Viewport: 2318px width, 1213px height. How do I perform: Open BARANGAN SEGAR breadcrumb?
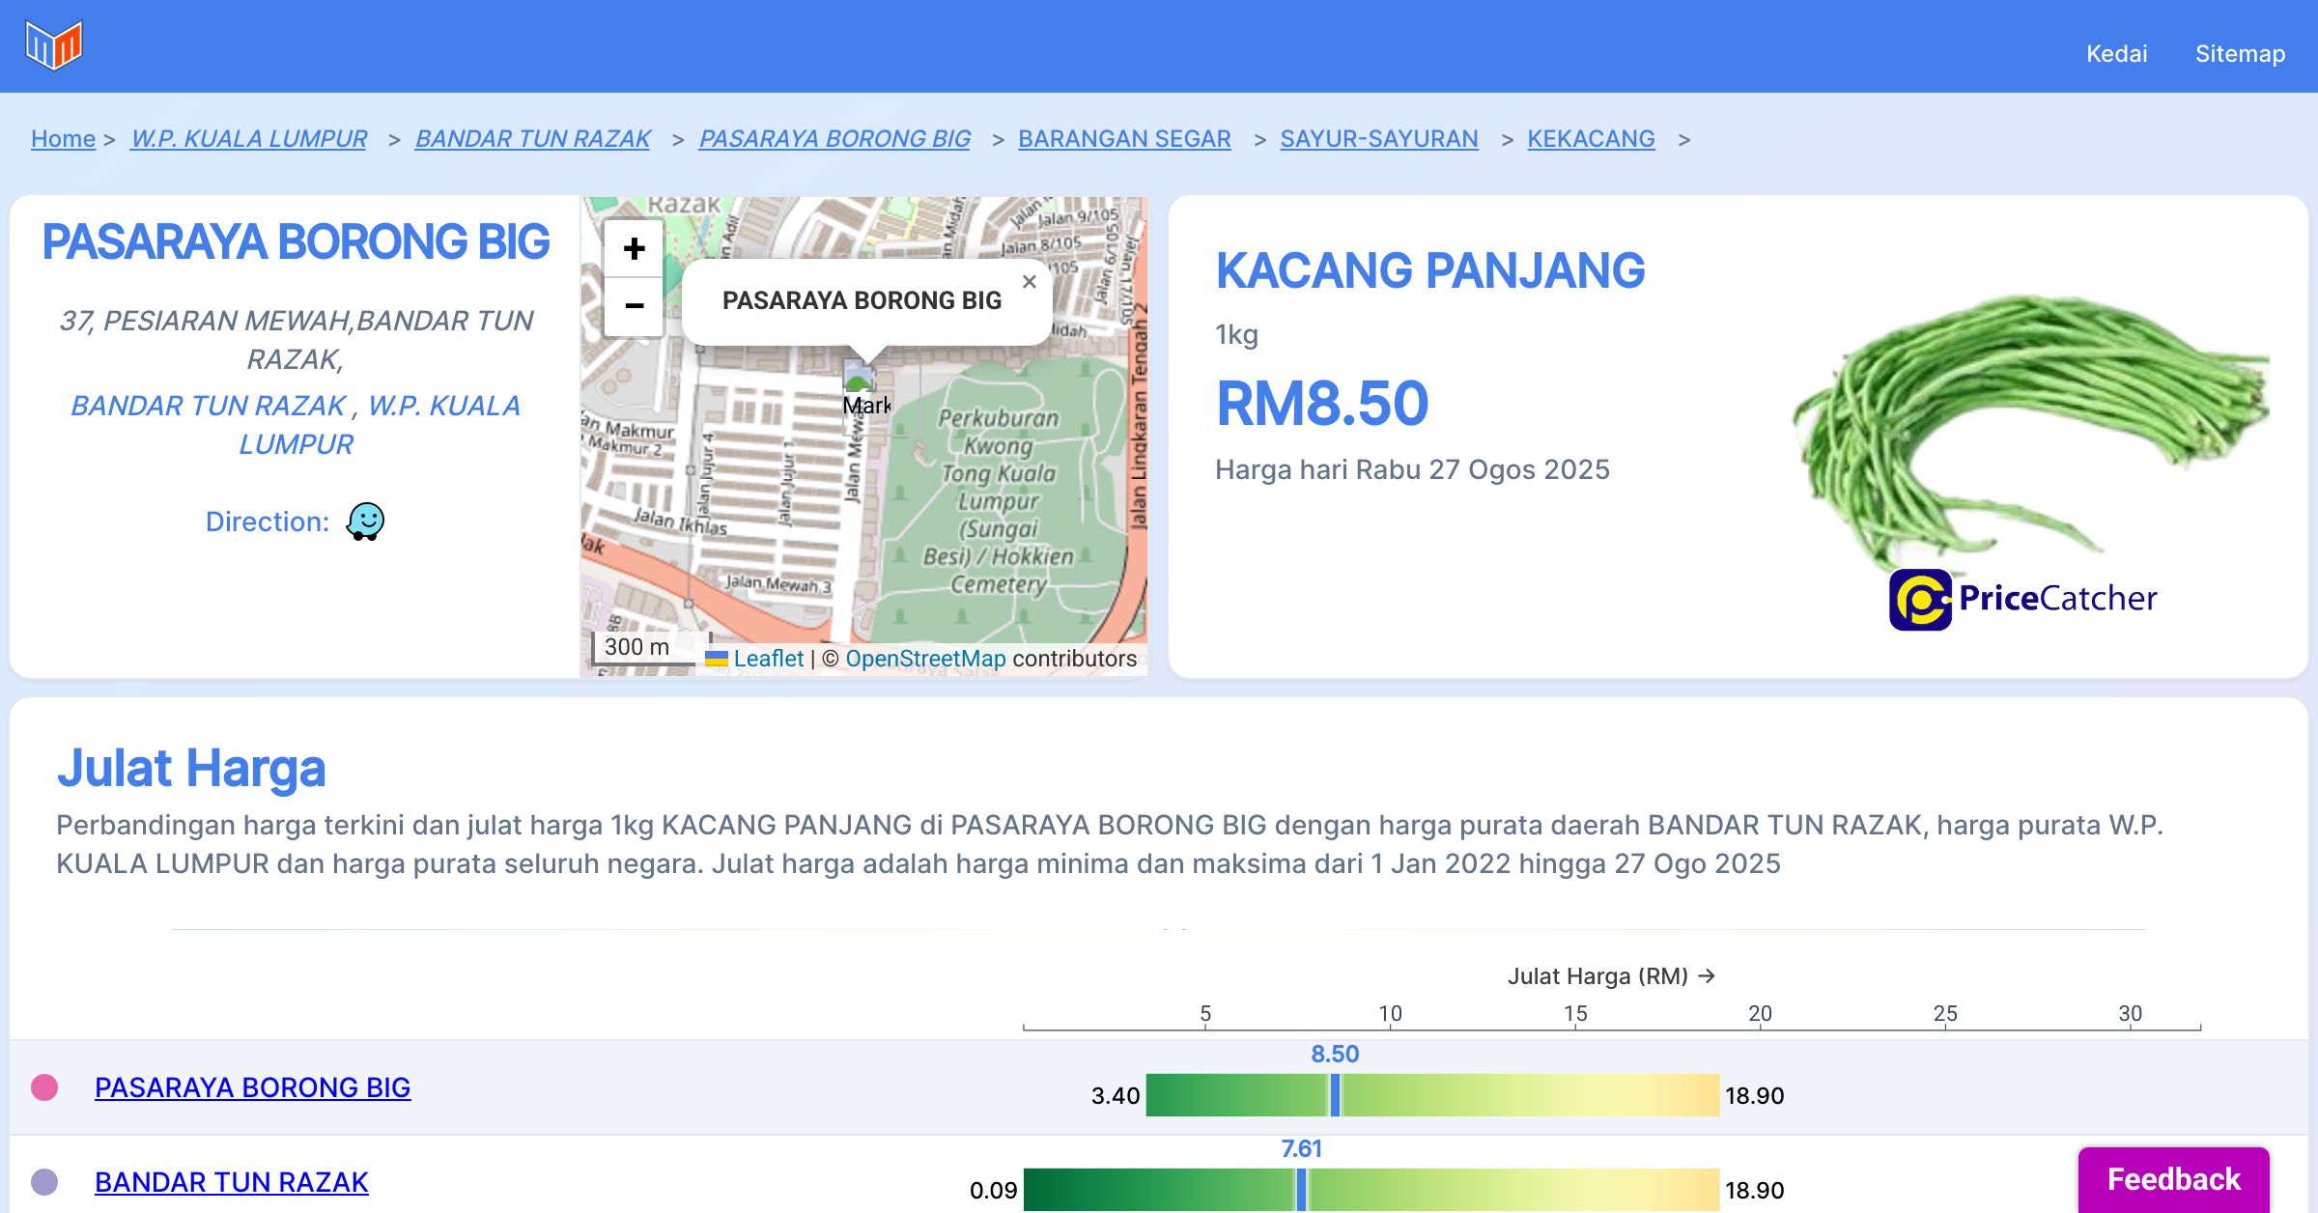coord(1124,139)
